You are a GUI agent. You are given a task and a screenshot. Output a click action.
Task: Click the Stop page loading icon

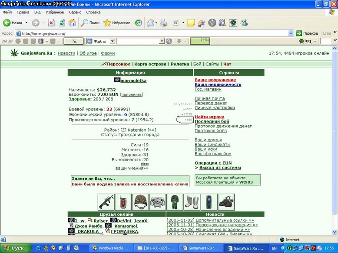51,23
